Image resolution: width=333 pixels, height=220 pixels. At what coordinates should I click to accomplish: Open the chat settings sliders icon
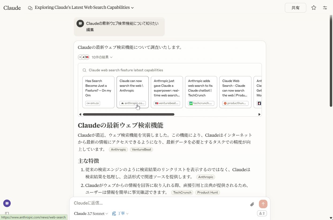coord(325,8)
